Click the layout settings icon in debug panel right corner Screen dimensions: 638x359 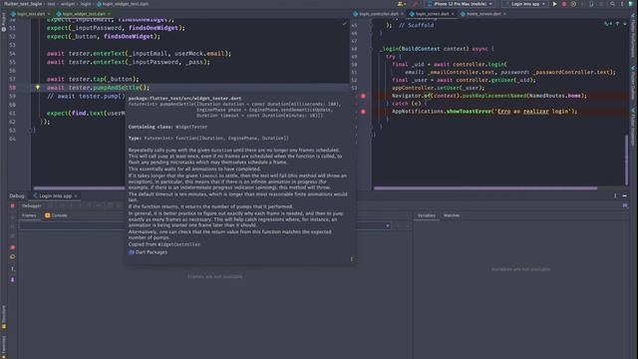coord(625,206)
